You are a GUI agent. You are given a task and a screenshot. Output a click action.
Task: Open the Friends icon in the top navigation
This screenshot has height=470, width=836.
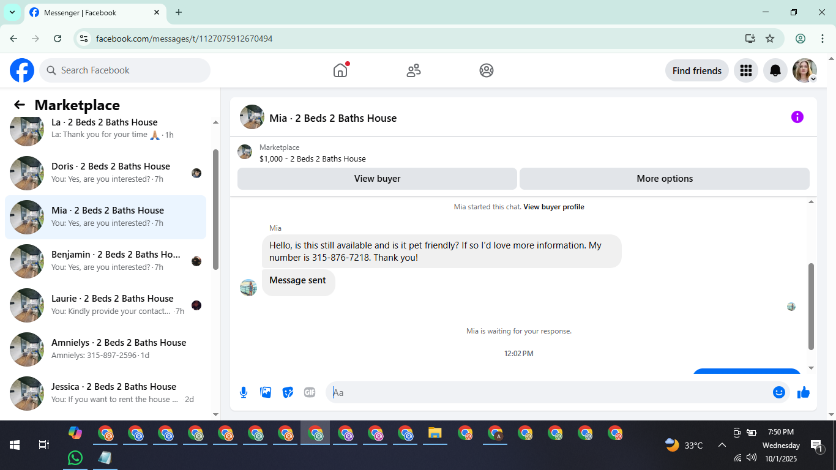coord(414,70)
